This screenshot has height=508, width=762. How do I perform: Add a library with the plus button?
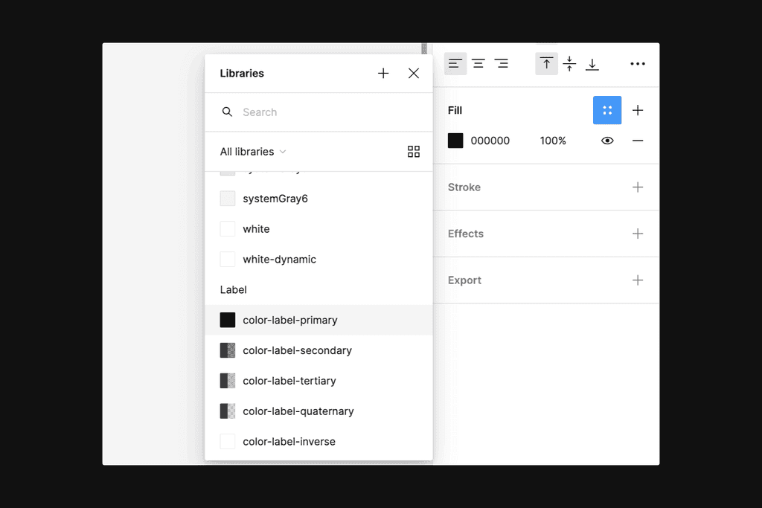click(x=383, y=73)
